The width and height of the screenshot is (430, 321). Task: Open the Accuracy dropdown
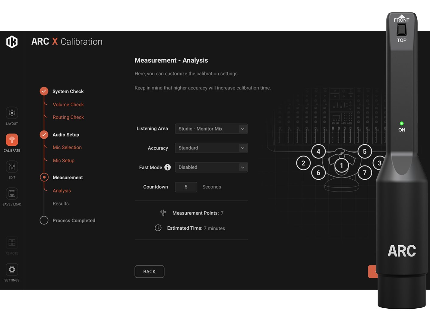click(211, 148)
